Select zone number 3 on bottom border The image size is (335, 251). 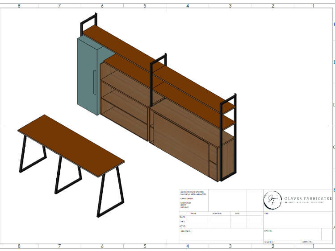coord(230,246)
